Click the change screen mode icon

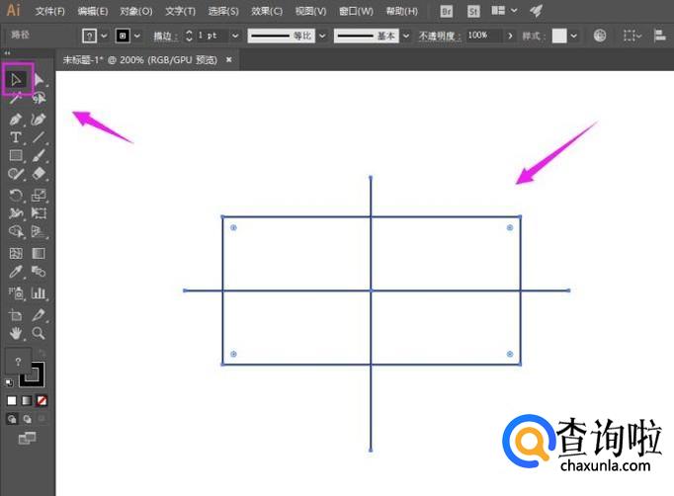click(27, 439)
